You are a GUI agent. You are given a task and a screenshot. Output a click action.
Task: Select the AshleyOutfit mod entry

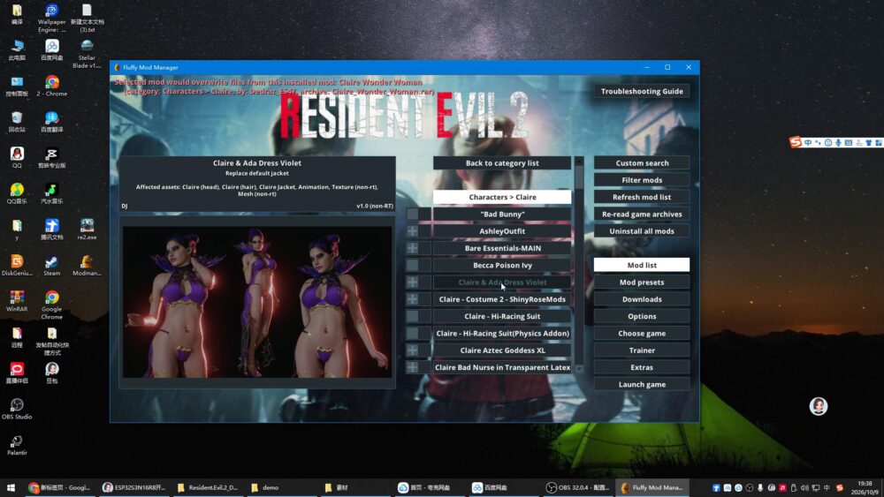(502, 230)
